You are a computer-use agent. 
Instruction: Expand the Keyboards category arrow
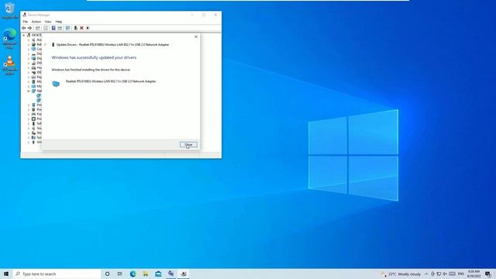coord(29,77)
